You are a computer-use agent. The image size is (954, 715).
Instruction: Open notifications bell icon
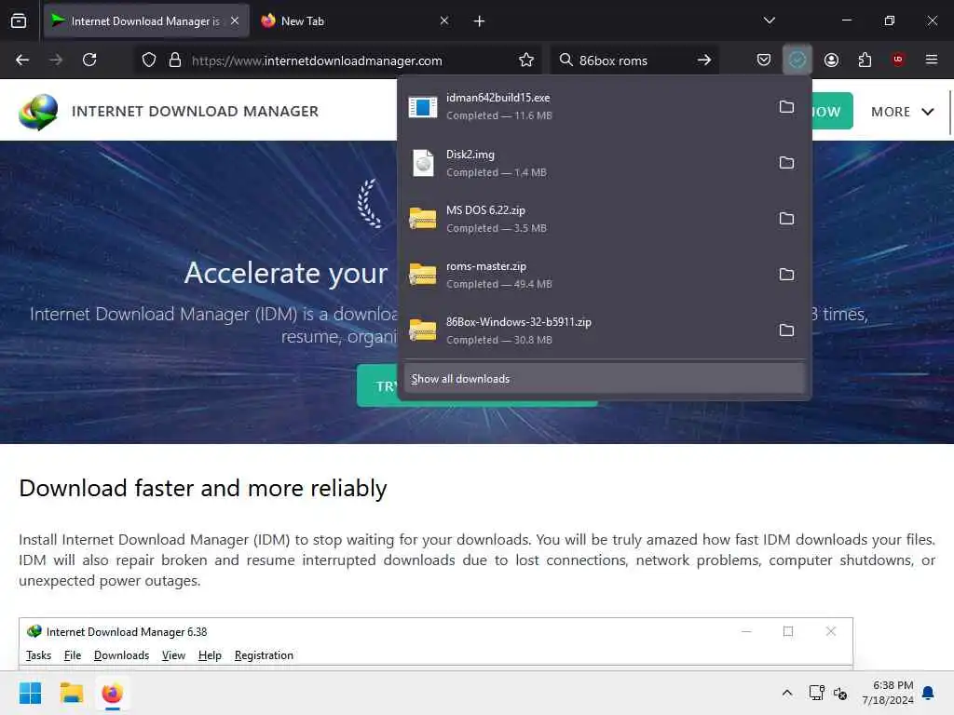tap(929, 693)
